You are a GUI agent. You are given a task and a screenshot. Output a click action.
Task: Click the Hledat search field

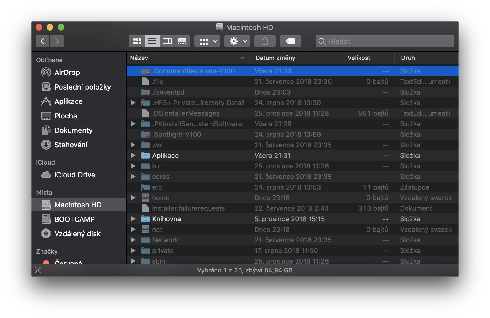385,41
